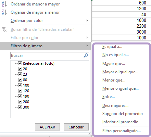151x137 pixels.
Task: Click the ACEPTAR button
Action: (x=47, y=127)
